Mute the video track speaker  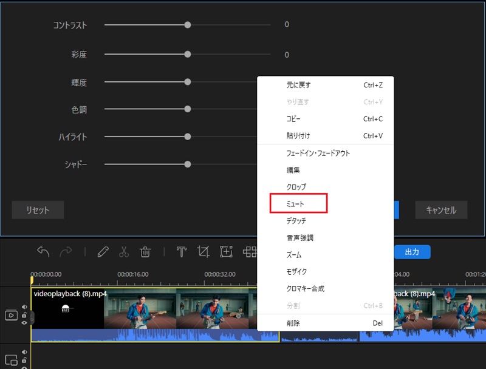click(x=24, y=306)
